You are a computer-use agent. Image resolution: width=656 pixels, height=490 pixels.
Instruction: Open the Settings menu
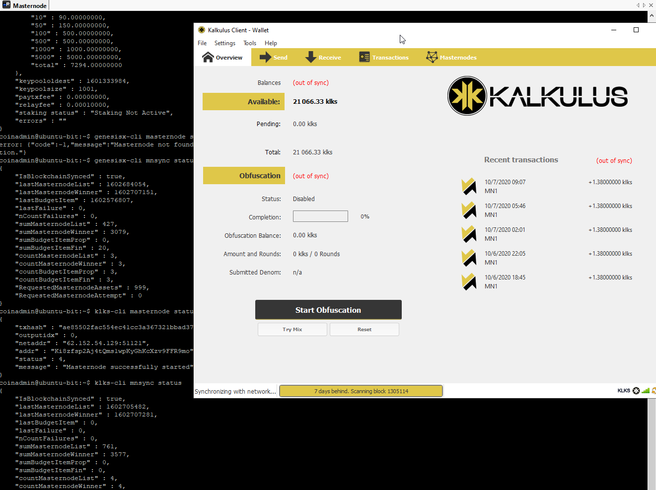pos(225,43)
